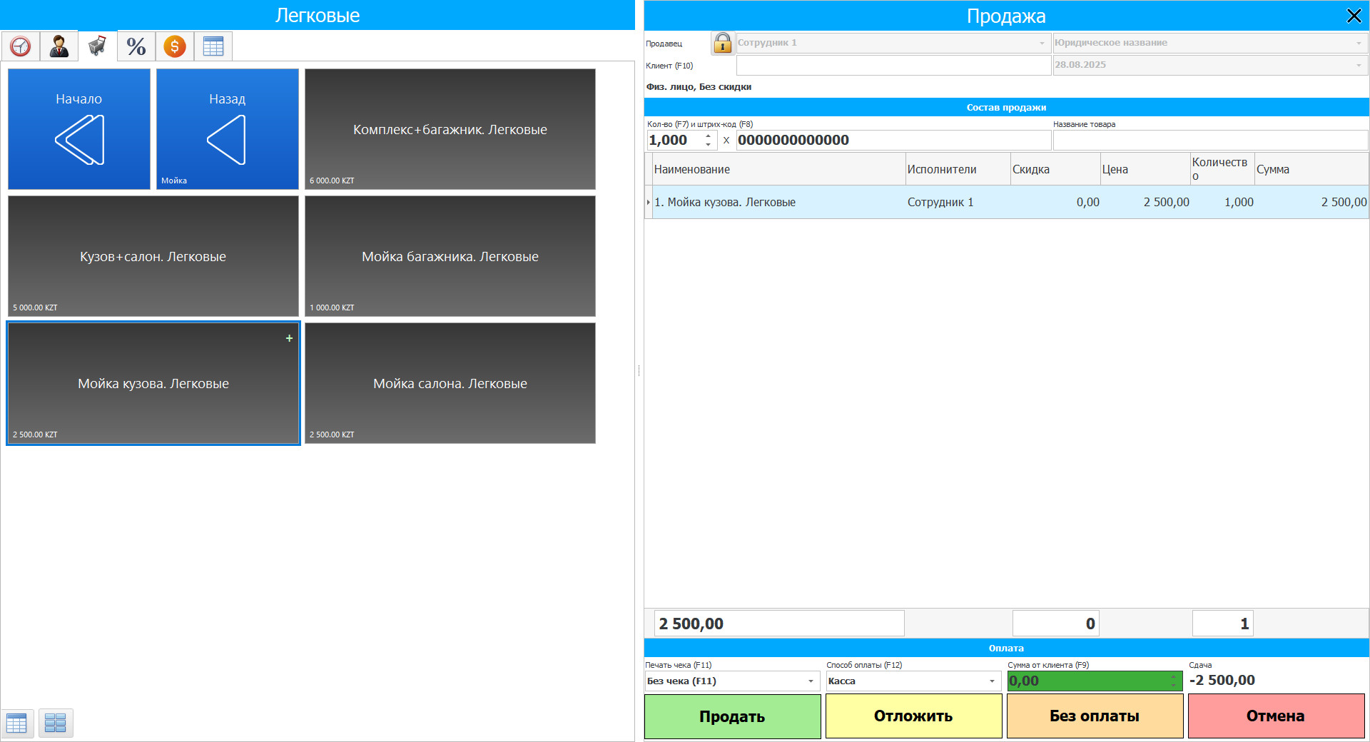Return to start with 'Начало' tile

79,129
